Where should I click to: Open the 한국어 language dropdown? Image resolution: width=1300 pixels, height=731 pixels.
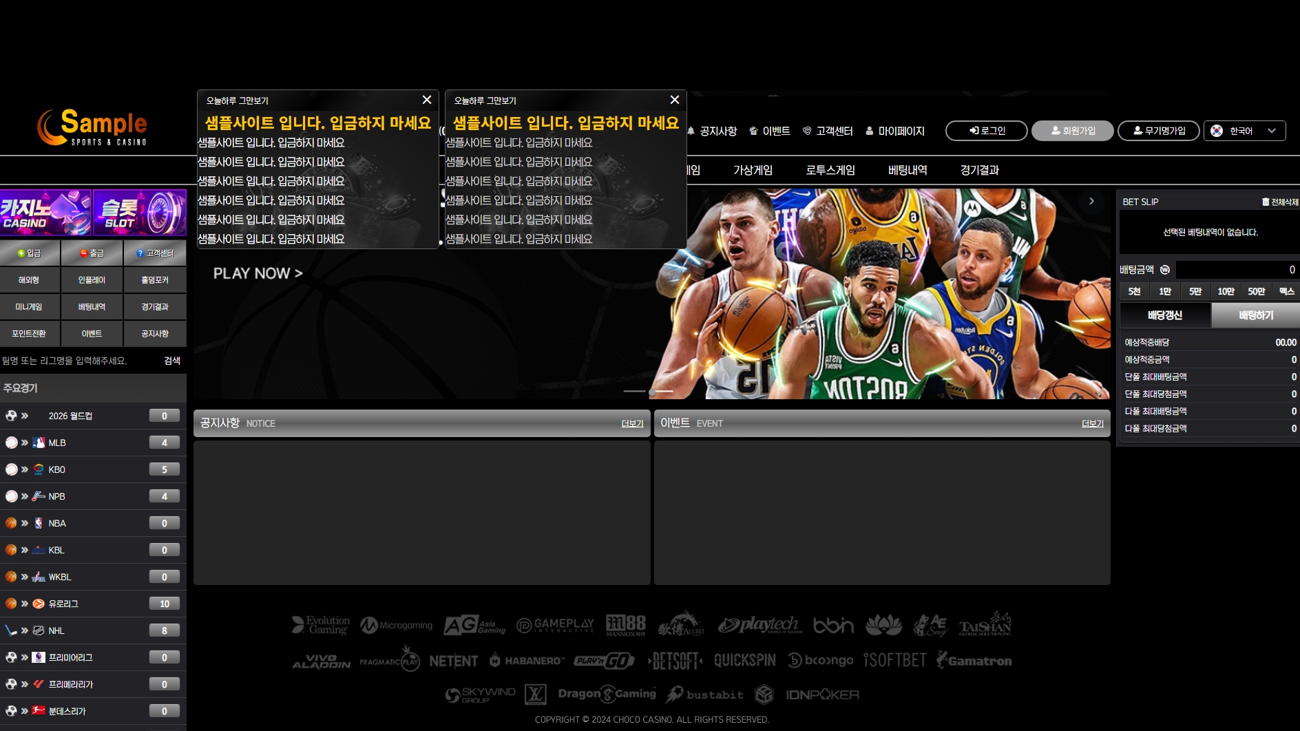[1245, 131]
